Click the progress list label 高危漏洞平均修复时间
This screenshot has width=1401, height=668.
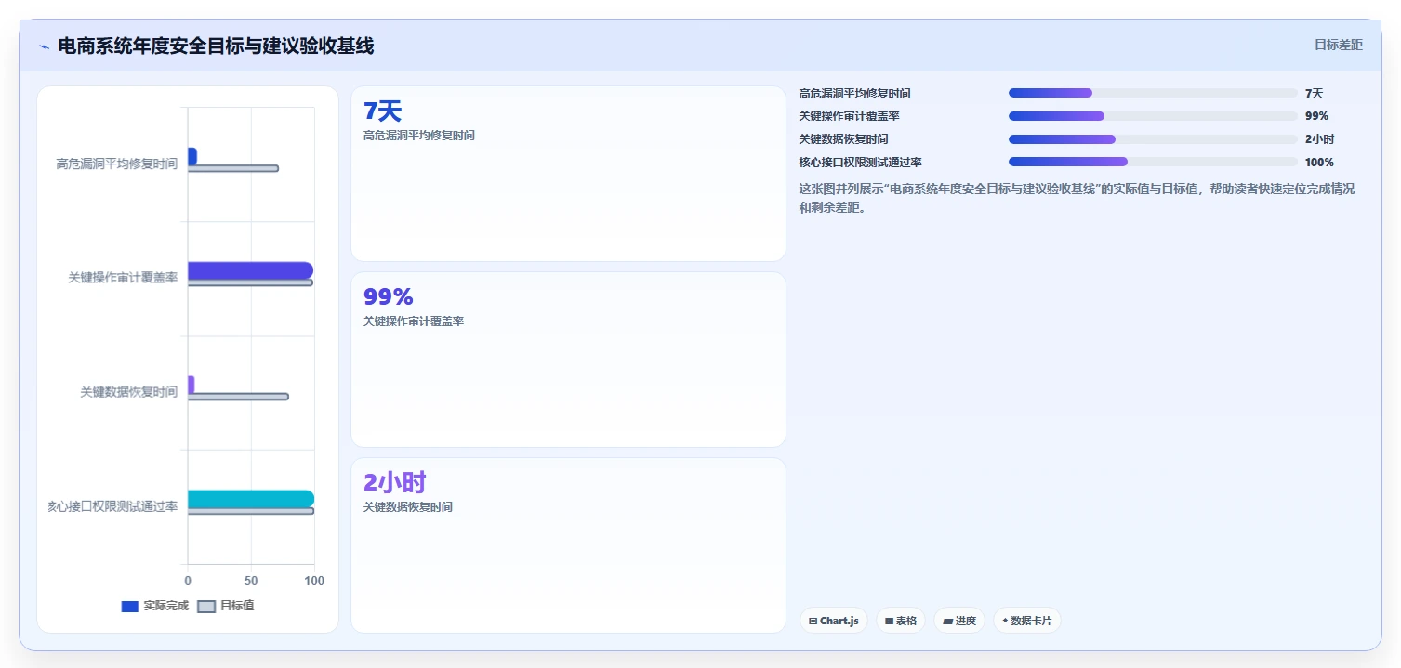click(x=854, y=94)
